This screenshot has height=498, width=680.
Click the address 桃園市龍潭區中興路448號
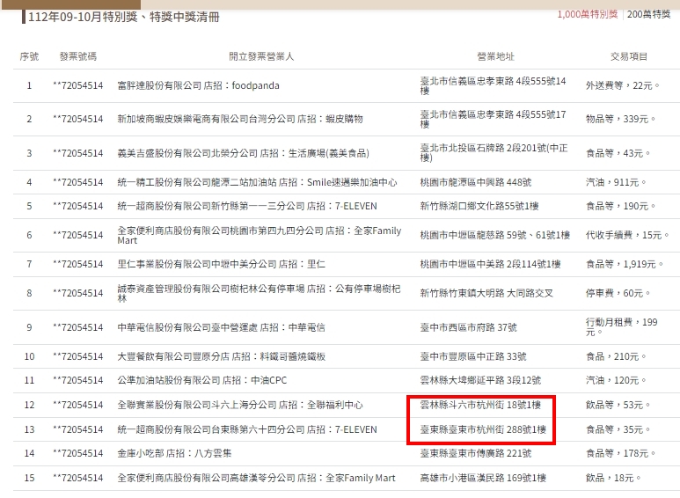[476, 182]
